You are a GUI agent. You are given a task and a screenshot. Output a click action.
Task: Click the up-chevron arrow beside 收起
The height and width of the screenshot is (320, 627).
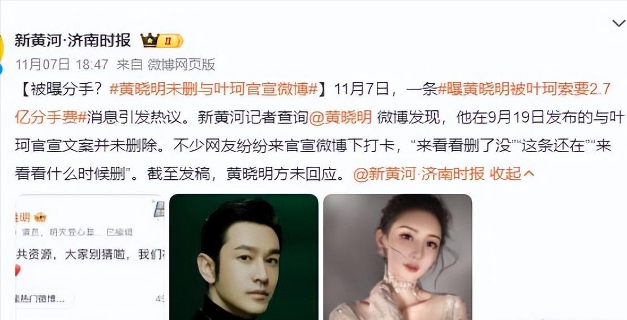(529, 174)
